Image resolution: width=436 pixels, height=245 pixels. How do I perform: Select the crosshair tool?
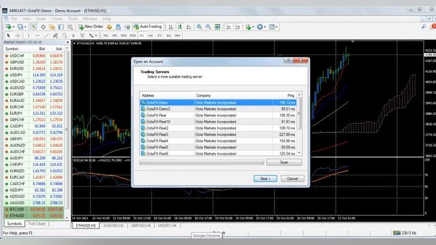tap(18, 35)
